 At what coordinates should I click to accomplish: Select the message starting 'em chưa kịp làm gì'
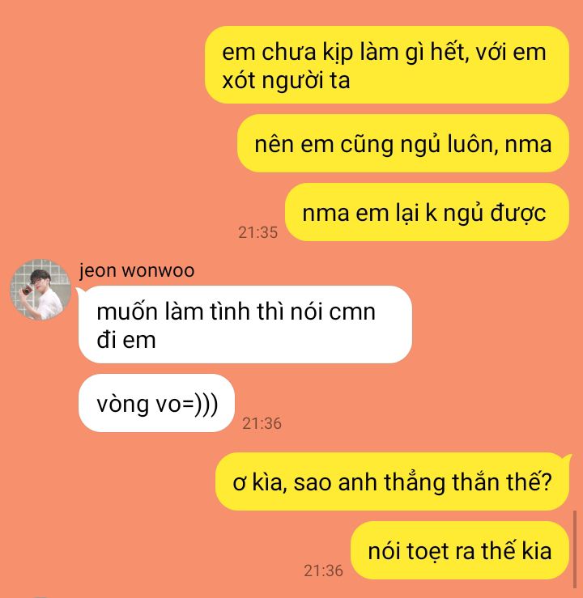pyautogui.click(x=387, y=65)
